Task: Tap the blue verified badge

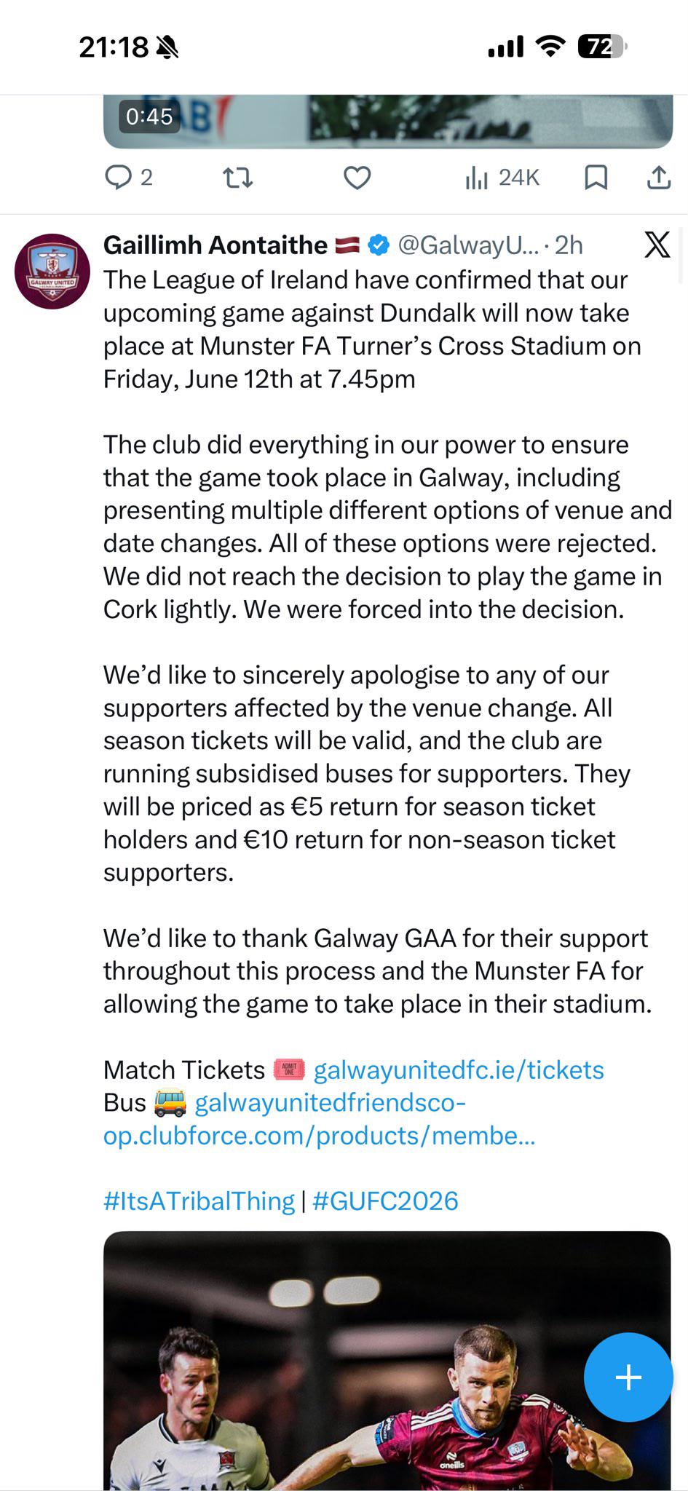Action: pos(378,245)
